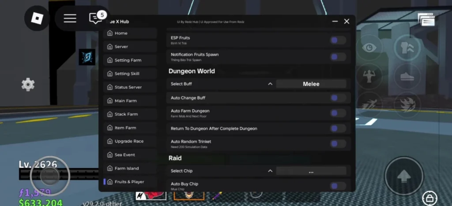Tap the shoe dash ability icon
452x206 pixels.
tap(407, 76)
